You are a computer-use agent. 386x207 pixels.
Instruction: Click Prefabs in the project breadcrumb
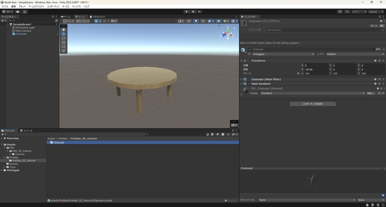click(63, 139)
